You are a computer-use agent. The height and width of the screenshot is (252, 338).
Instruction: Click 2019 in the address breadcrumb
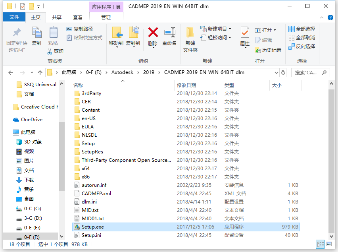pos(149,72)
